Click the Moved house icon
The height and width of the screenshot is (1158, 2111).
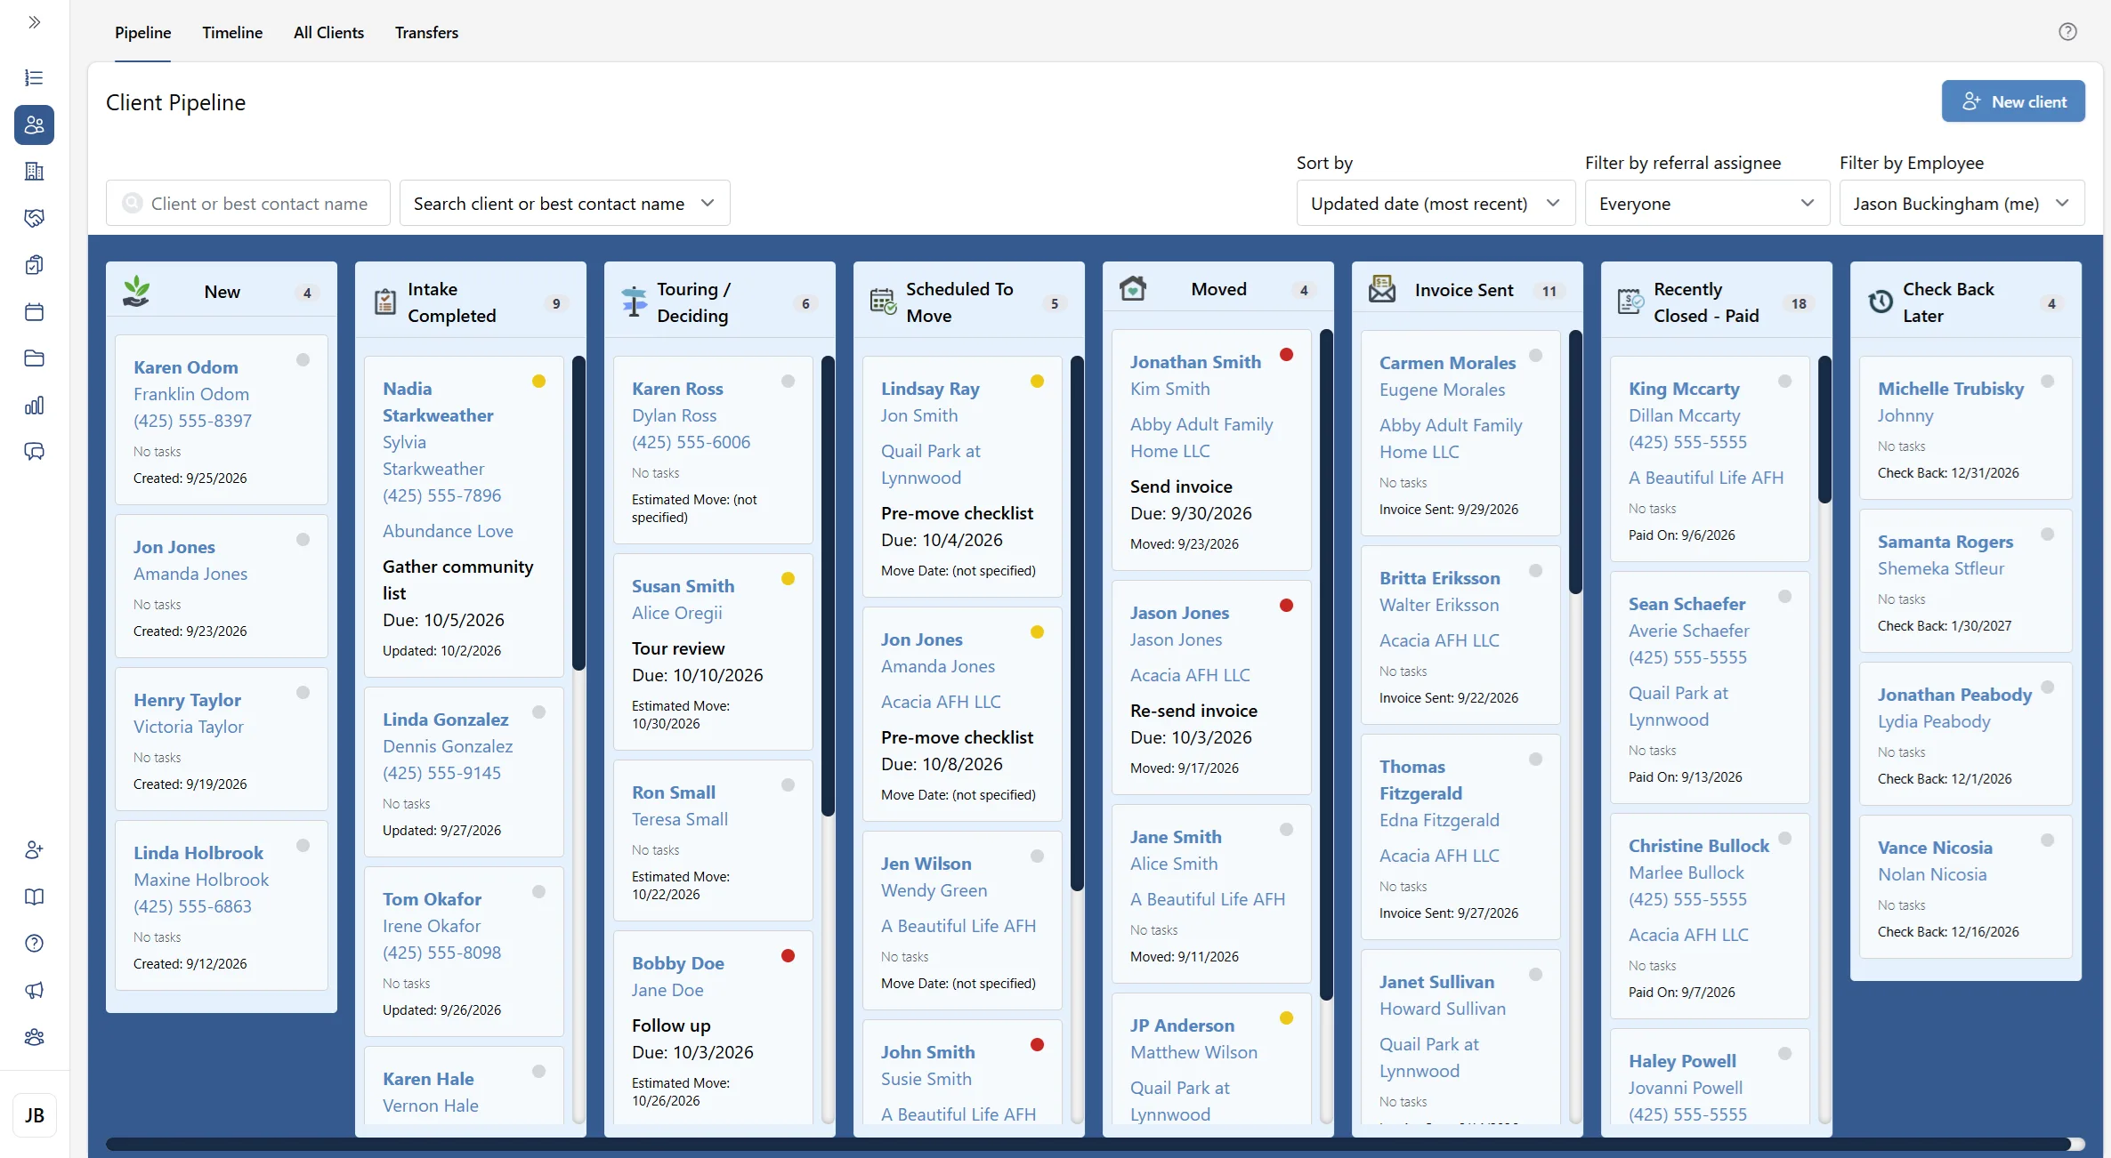pos(1133,289)
